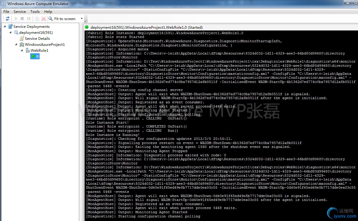Click the magnifier zoom icon

coord(50,19)
